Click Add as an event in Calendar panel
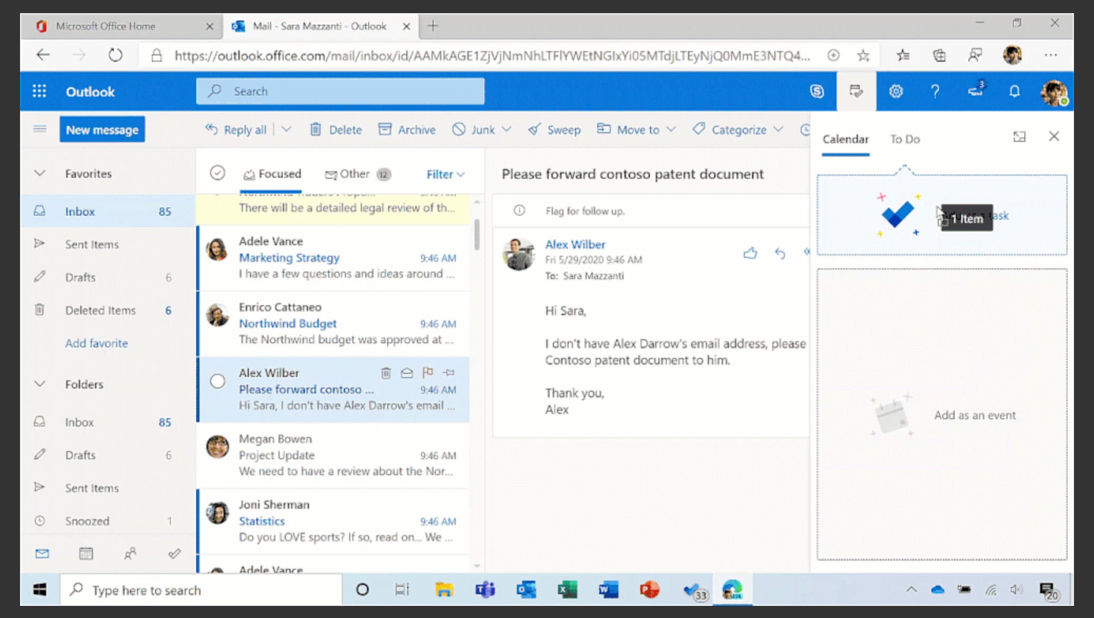The image size is (1094, 618). [942, 416]
